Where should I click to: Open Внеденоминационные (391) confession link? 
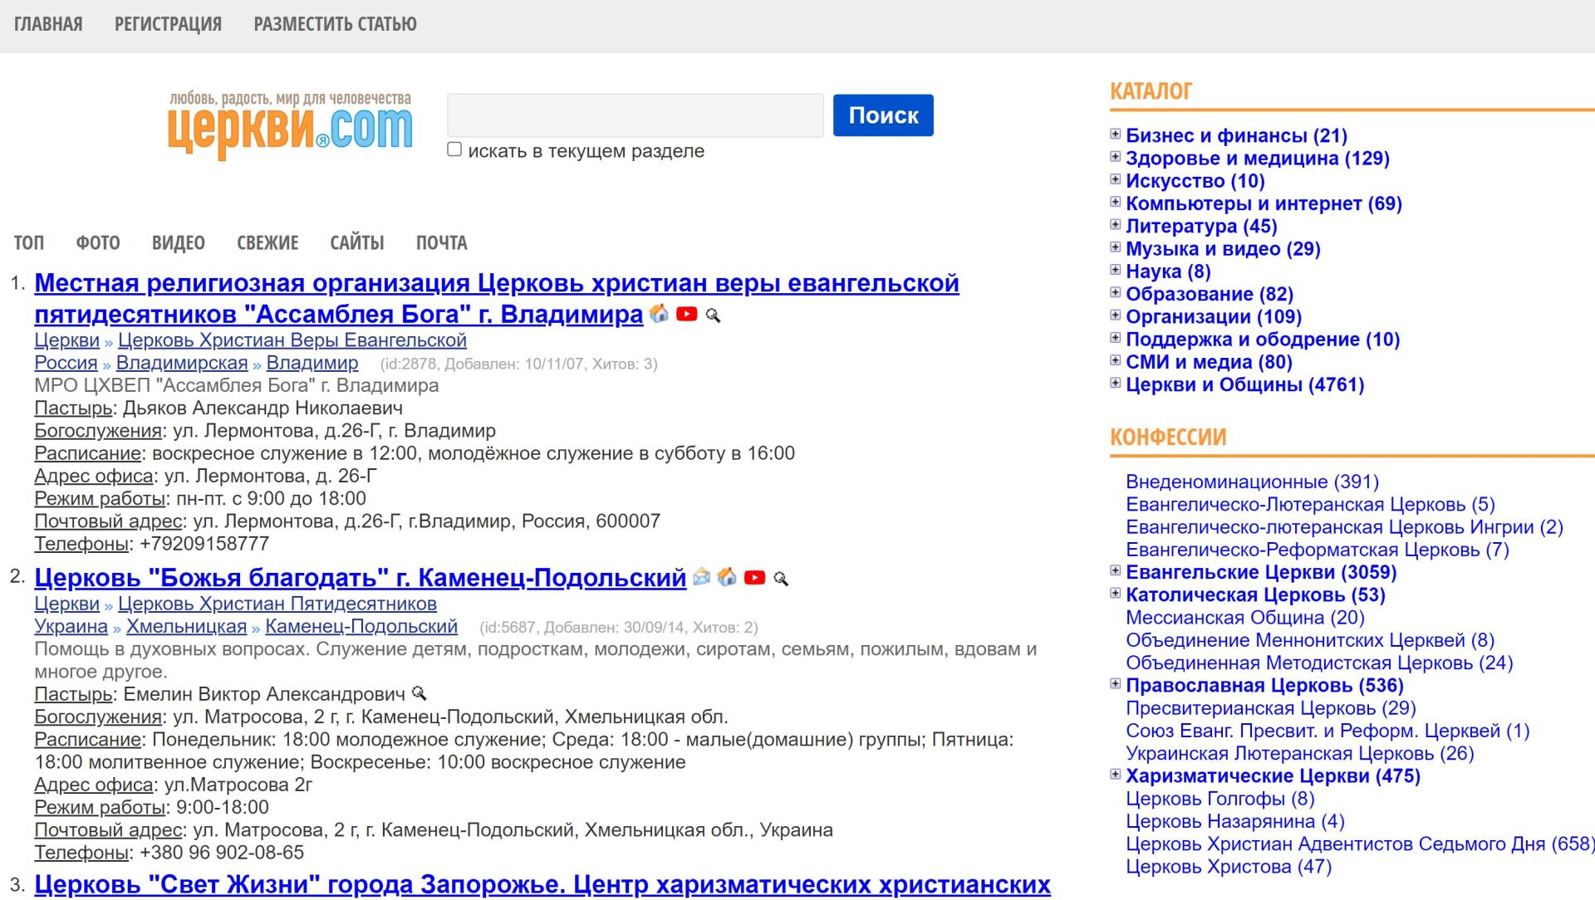[x=1252, y=482]
